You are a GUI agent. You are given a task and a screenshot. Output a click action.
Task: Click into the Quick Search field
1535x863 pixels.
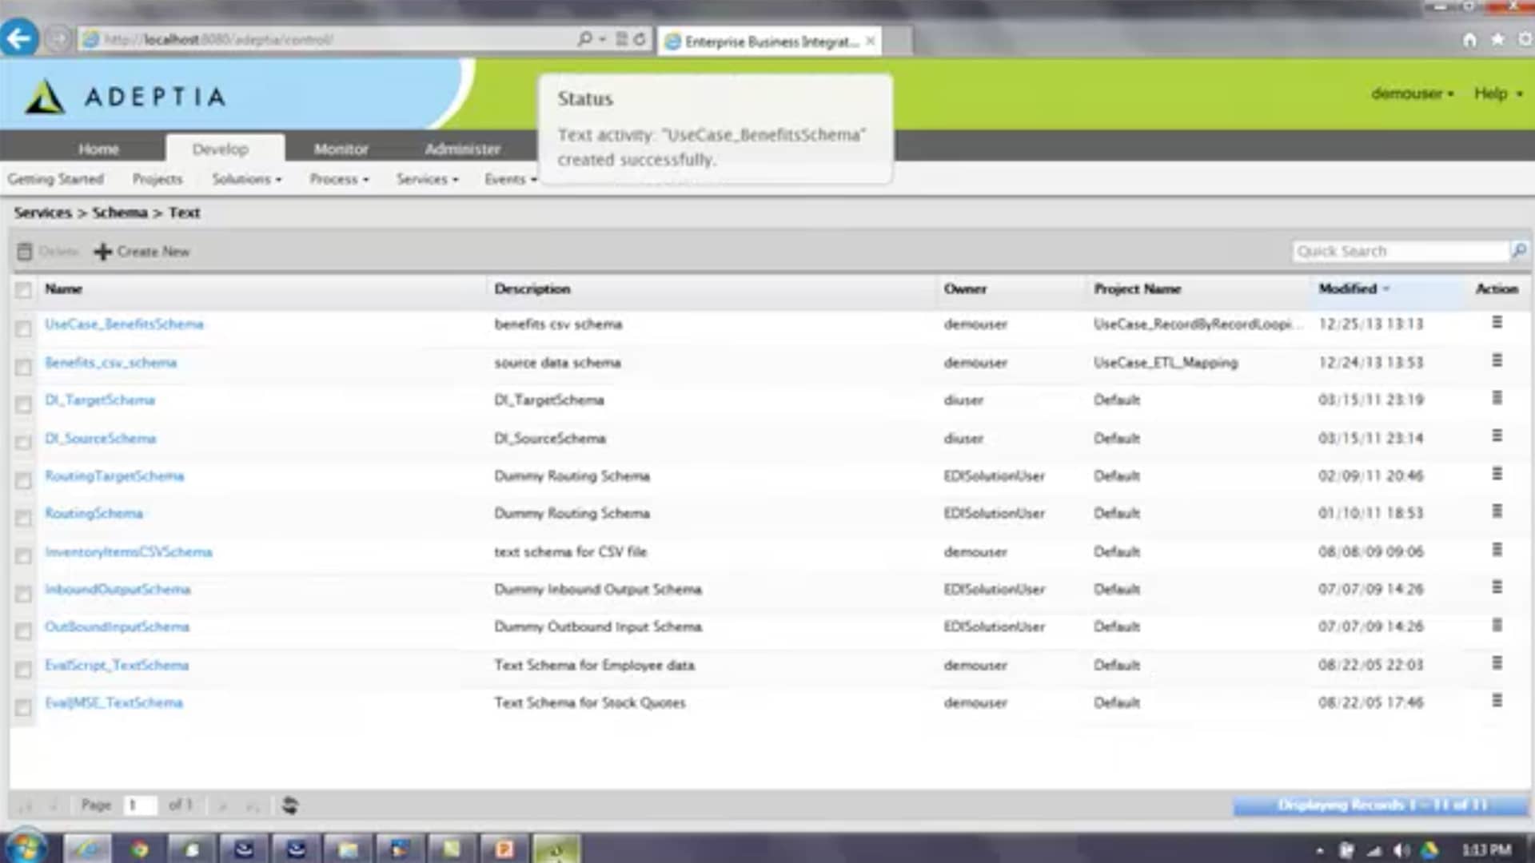1399,251
